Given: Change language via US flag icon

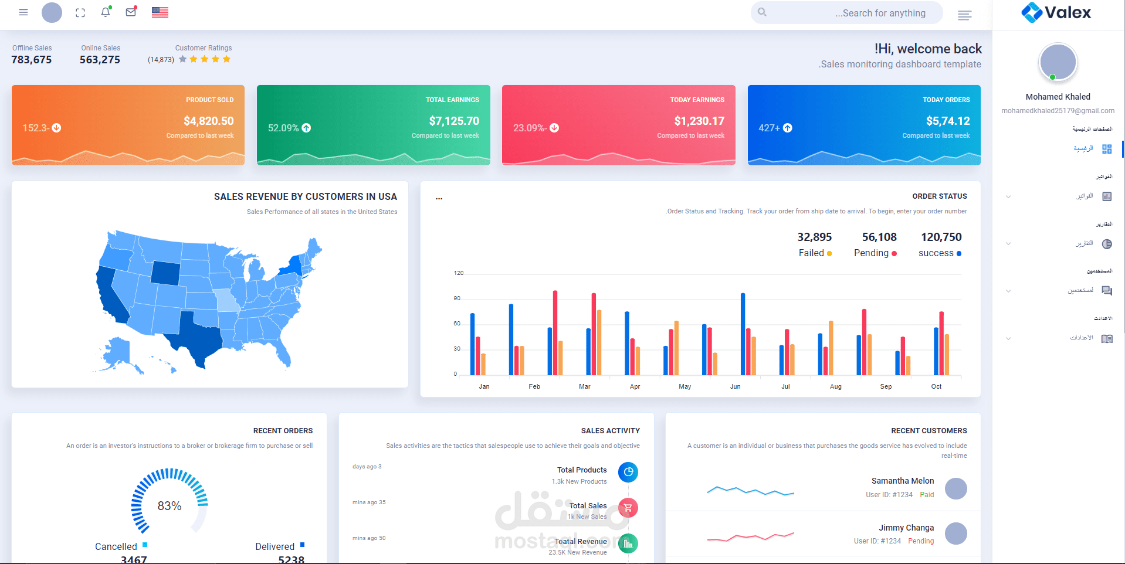Looking at the screenshot, I should tap(160, 12).
